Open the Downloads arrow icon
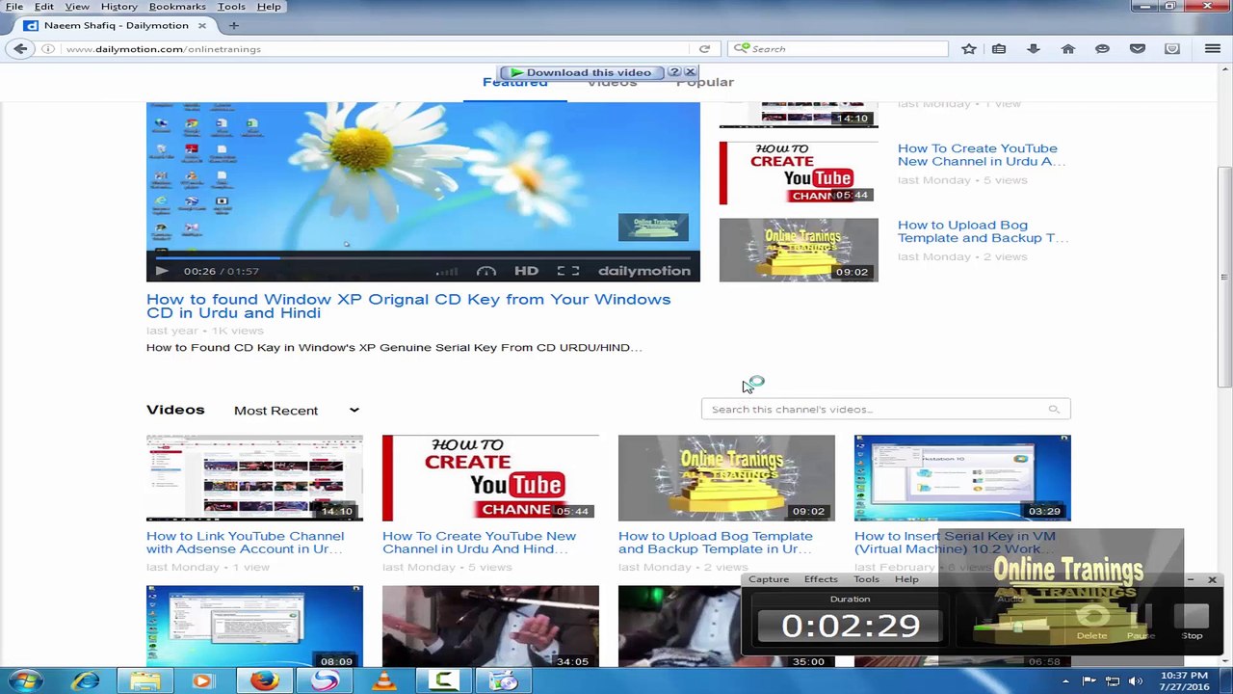Screen dimensions: 1233x694 pos(1034,48)
